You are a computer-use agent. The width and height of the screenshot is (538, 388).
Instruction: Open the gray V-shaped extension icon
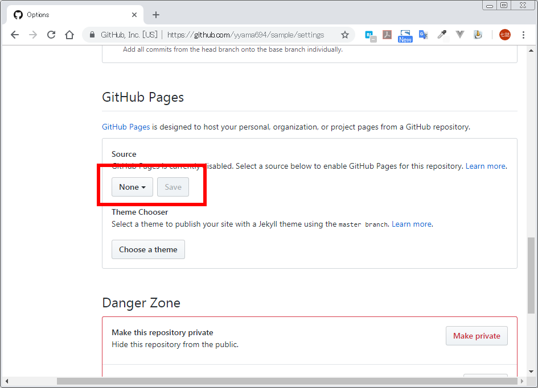click(460, 35)
